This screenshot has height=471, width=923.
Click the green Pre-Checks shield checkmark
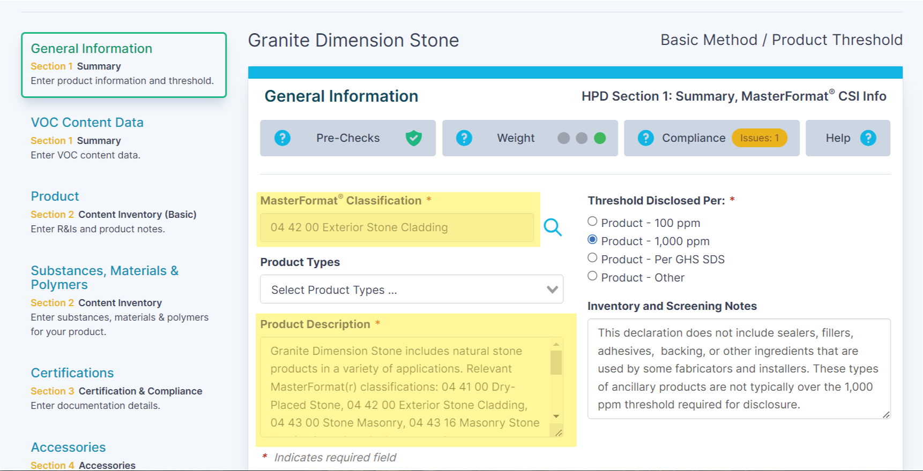[413, 138]
